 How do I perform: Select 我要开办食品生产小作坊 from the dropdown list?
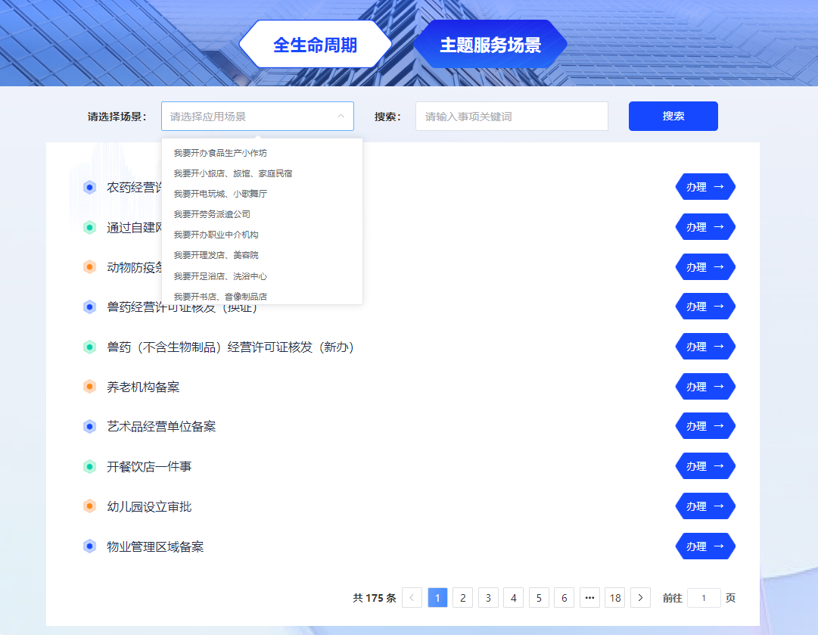pos(220,153)
